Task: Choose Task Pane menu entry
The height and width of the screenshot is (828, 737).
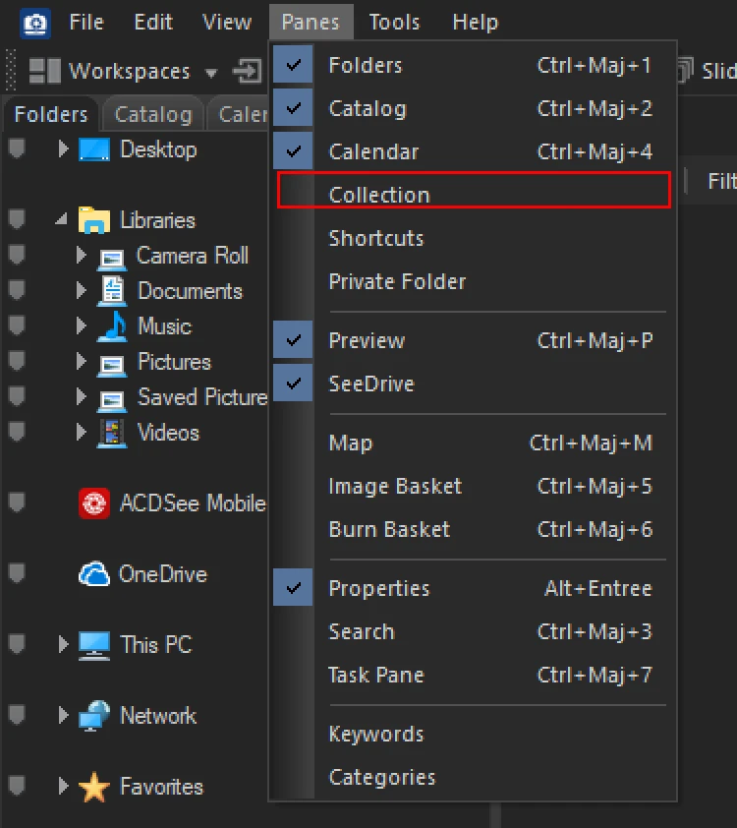Action: [474, 675]
